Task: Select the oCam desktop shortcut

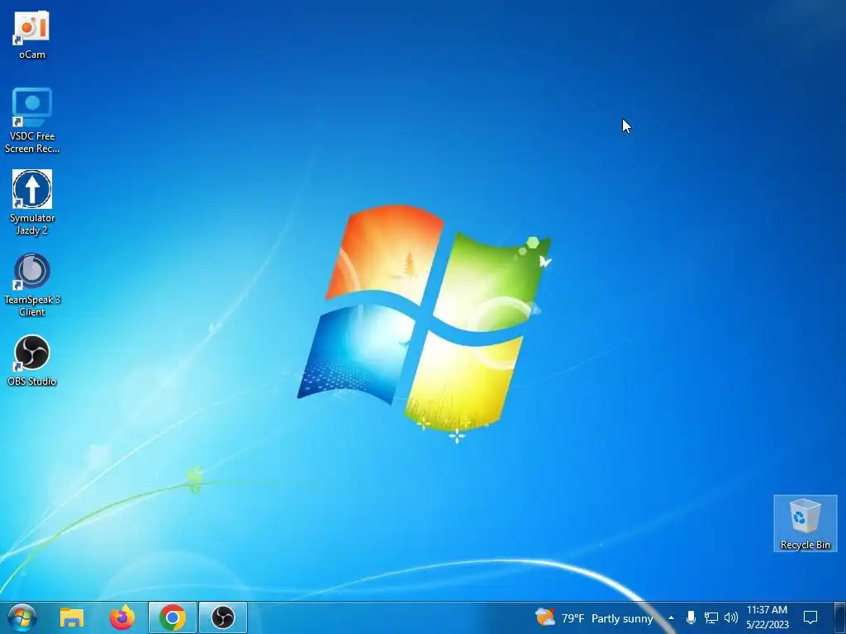Action: 32,35
